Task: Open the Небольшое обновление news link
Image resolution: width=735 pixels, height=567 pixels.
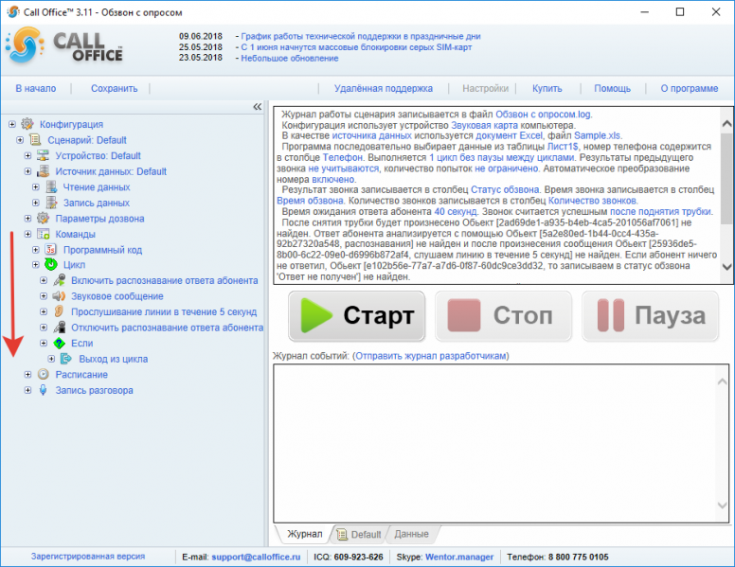Action: point(290,58)
